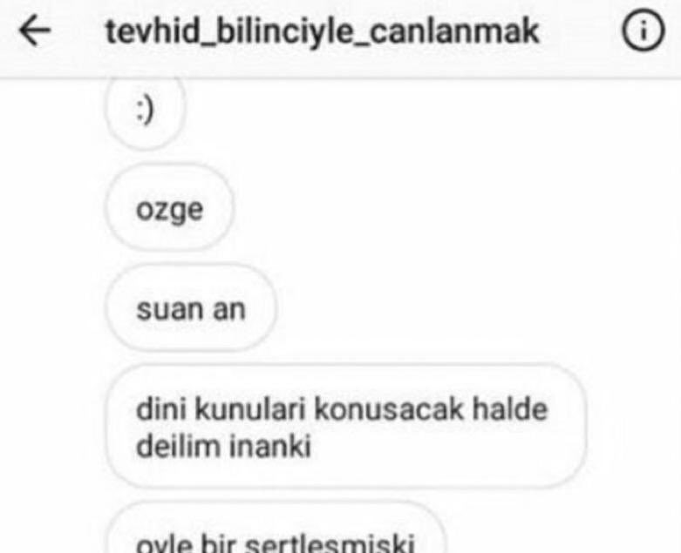Click the word 'sertlesmiski' in the last bubble
The height and width of the screenshot is (553, 681).
330,543
